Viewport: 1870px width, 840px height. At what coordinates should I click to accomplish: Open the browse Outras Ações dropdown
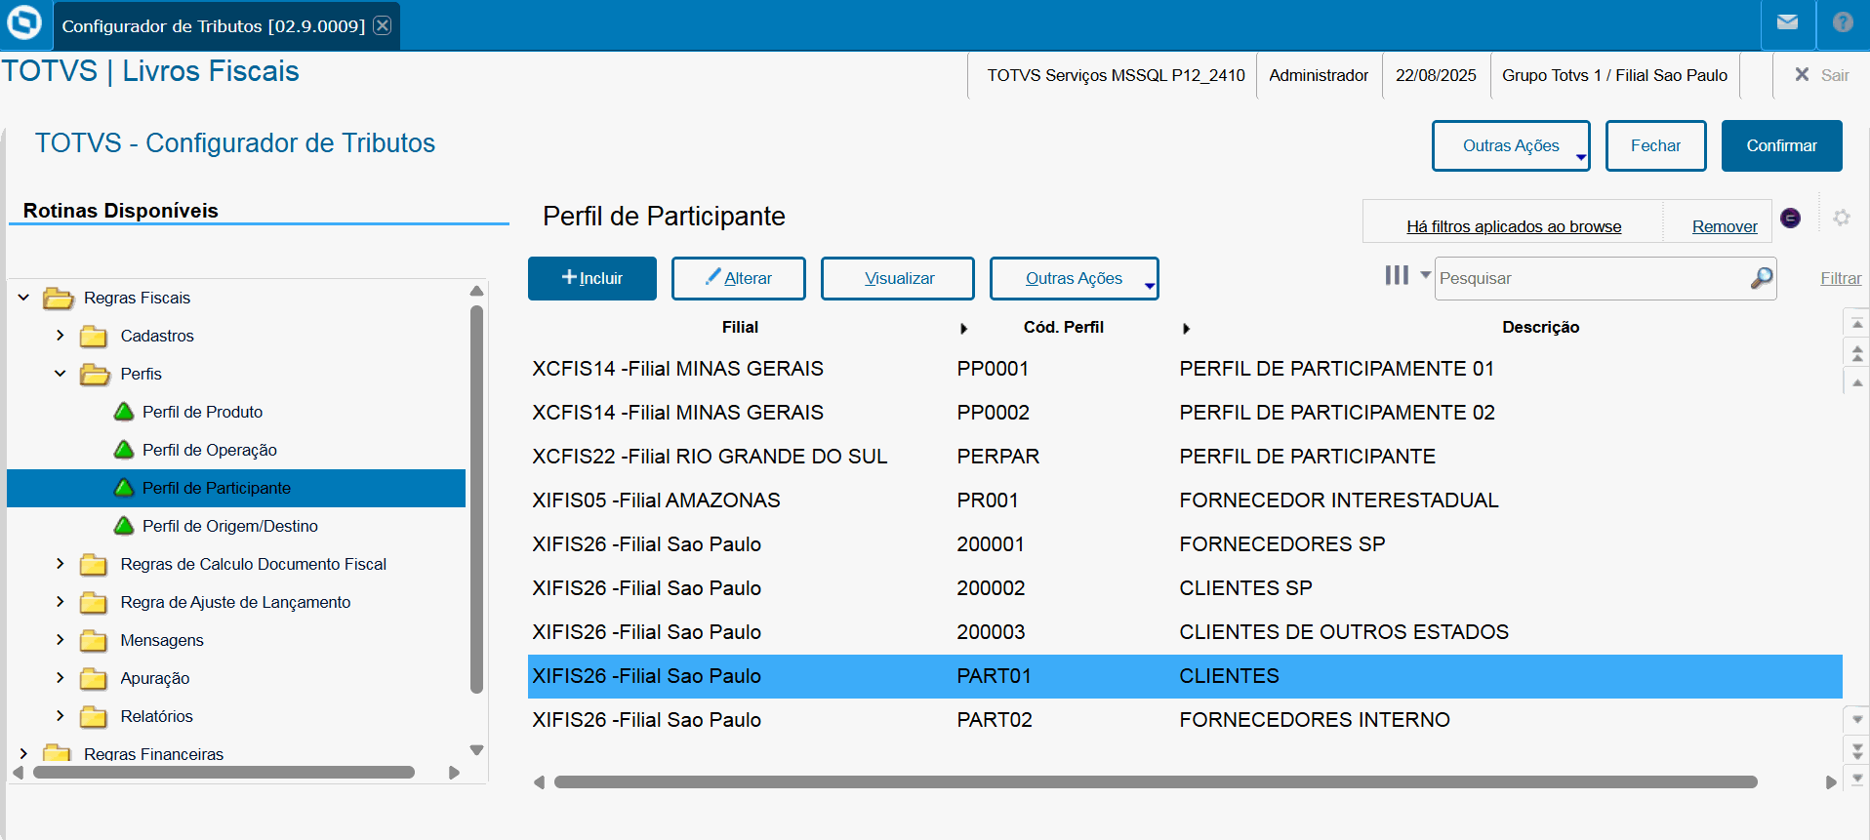point(1074,278)
